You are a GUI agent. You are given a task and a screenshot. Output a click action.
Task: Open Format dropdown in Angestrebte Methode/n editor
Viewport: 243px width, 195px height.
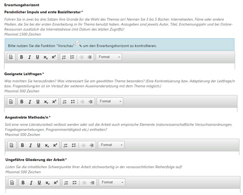(x=111, y=145)
